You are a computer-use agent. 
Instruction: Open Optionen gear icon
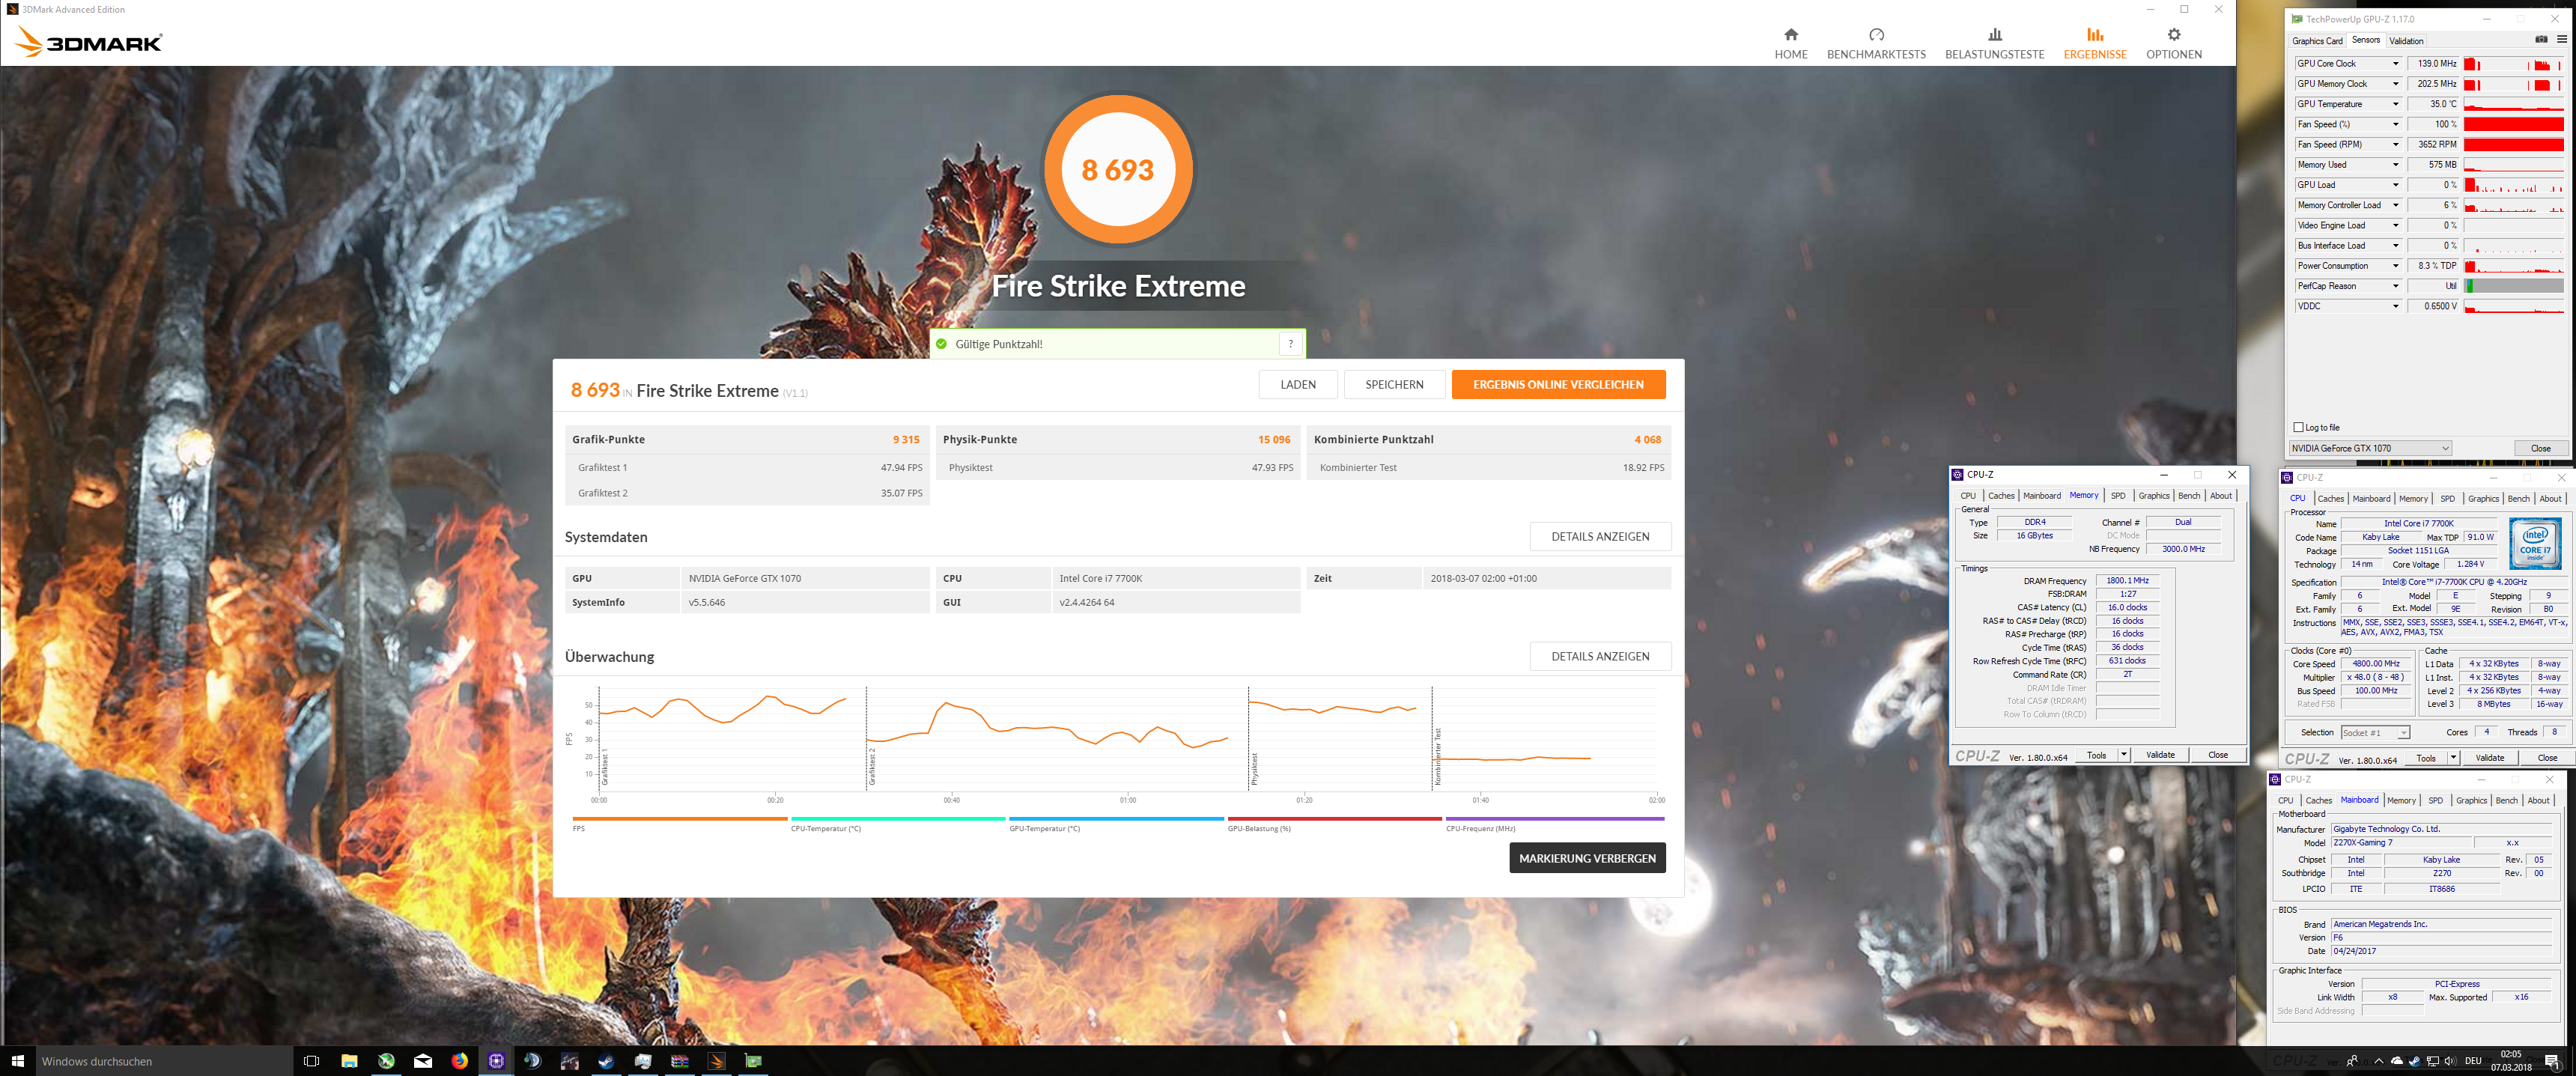2173,34
